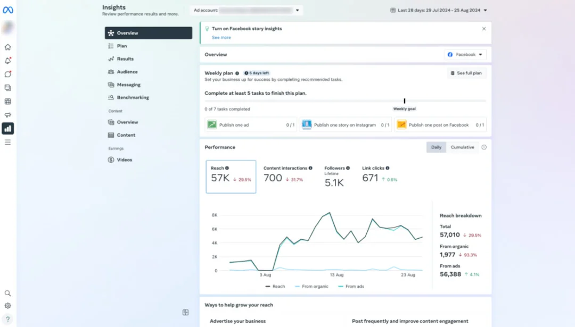This screenshot has width=575, height=327.
Task: Open Publish one story on Instagram task
Action: pos(346,125)
